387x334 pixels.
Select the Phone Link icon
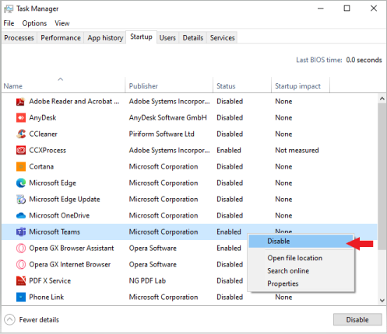[x=21, y=297]
